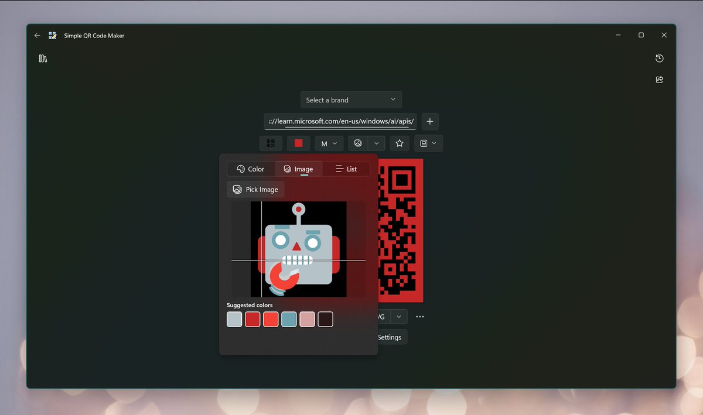
Task: Click the share icon on the right
Action: tap(660, 80)
